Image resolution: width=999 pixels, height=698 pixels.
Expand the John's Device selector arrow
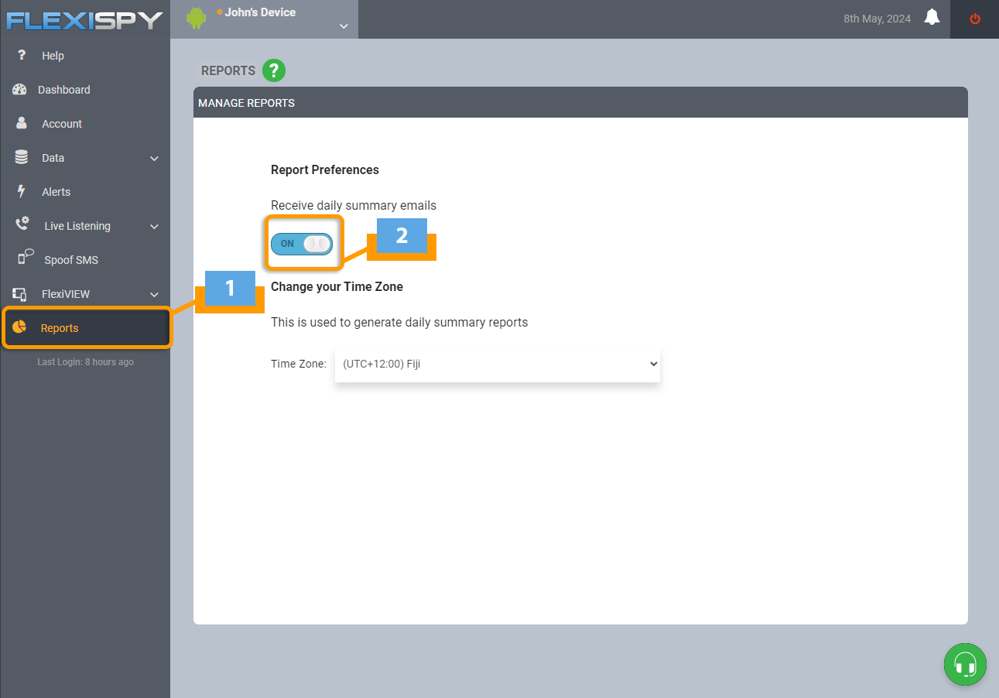click(x=344, y=26)
